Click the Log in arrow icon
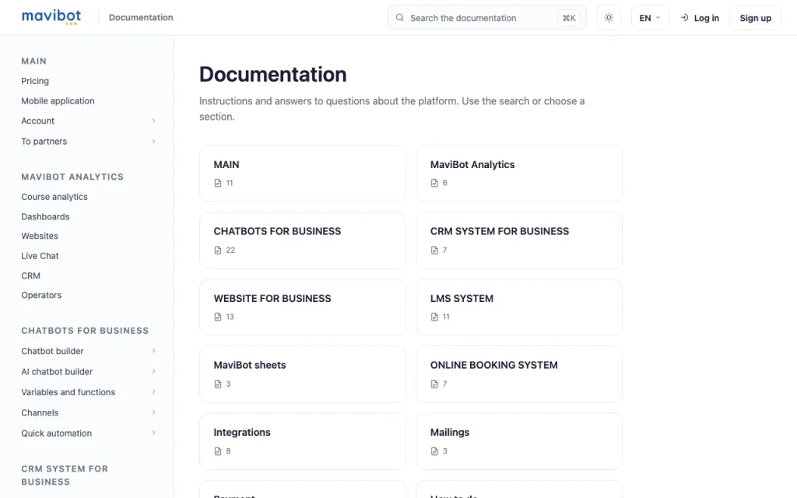Image resolution: width=797 pixels, height=498 pixels. pyautogui.click(x=685, y=18)
